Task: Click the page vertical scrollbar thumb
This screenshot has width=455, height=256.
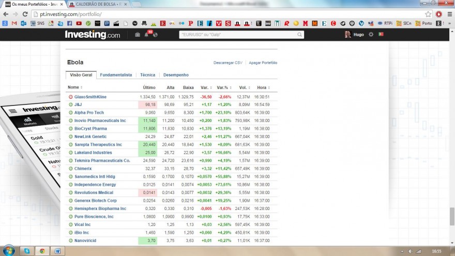Action: click(x=452, y=217)
